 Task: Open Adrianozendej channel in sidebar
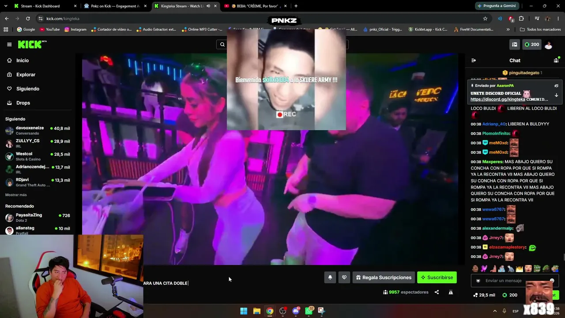tap(38, 169)
